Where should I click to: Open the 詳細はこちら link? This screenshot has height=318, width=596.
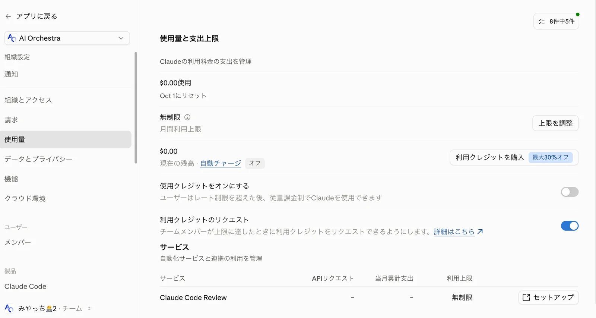454,232
